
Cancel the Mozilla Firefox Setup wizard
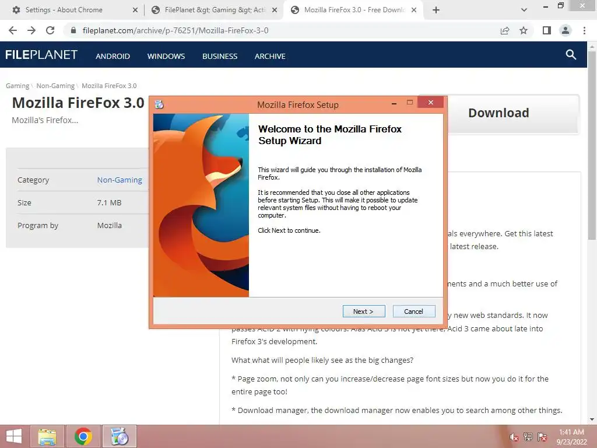click(413, 311)
